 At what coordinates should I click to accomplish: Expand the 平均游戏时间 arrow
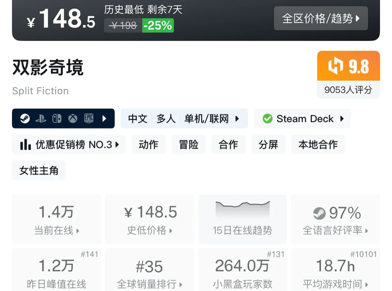[367, 284]
